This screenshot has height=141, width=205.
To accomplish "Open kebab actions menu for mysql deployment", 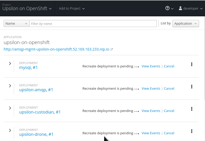I will [x=192, y=64].
